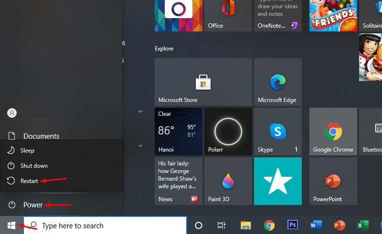This screenshot has width=382, height=234.
Task: Open the Microsoft Store tile
Action: click(203, 81)
